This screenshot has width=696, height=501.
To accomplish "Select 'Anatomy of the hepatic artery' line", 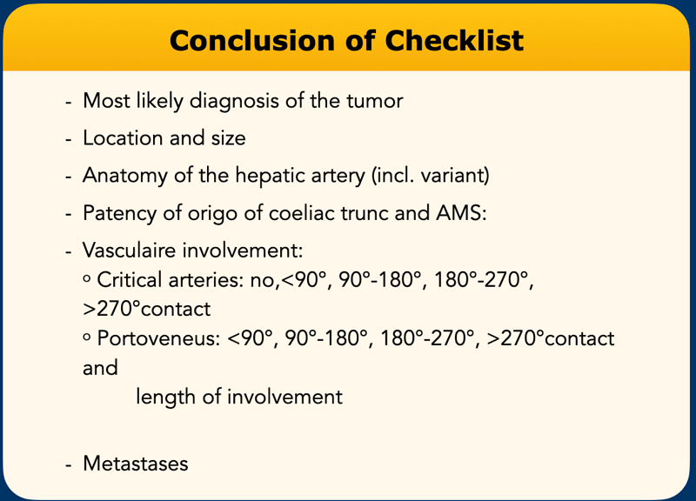I will click(286, 176).
